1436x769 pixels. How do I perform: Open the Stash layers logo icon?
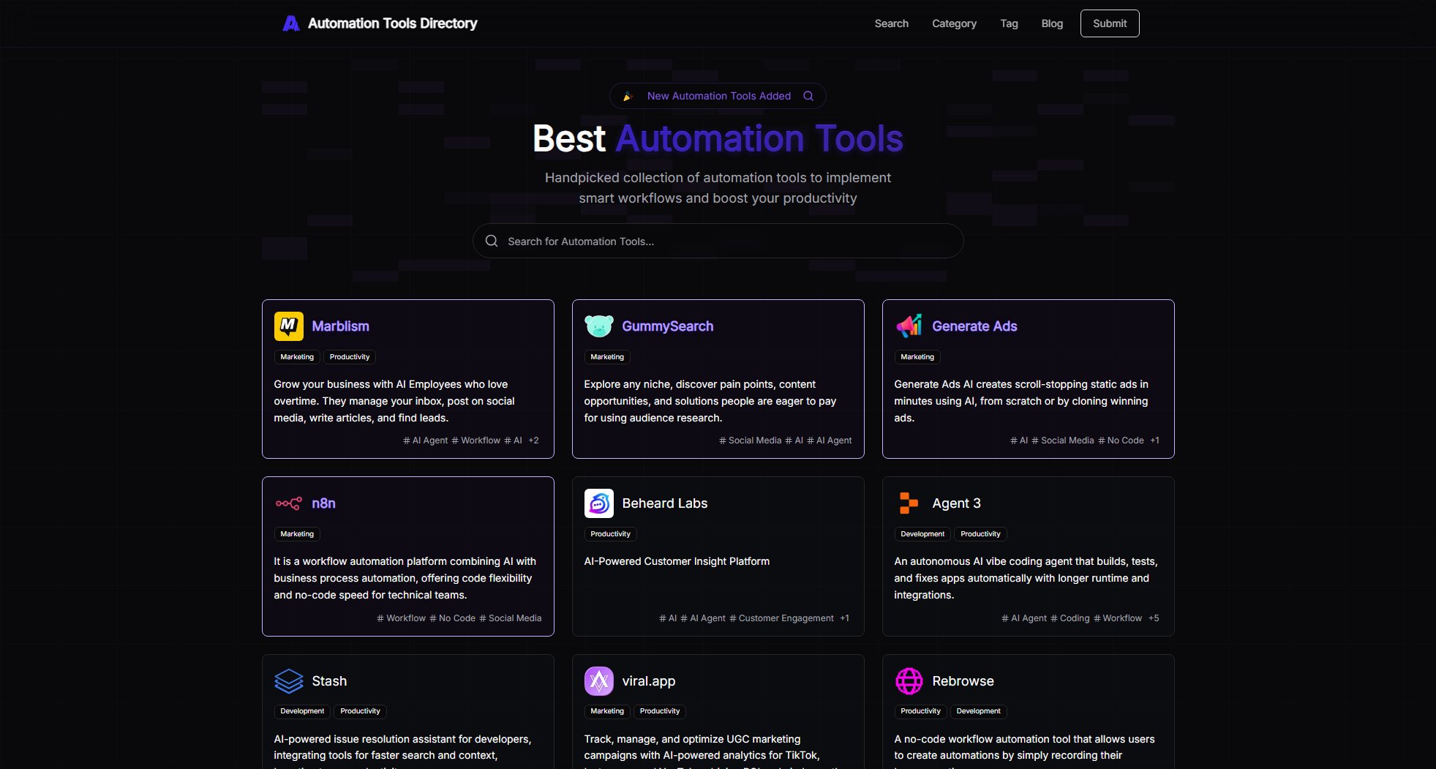click(x=288, y=681)
